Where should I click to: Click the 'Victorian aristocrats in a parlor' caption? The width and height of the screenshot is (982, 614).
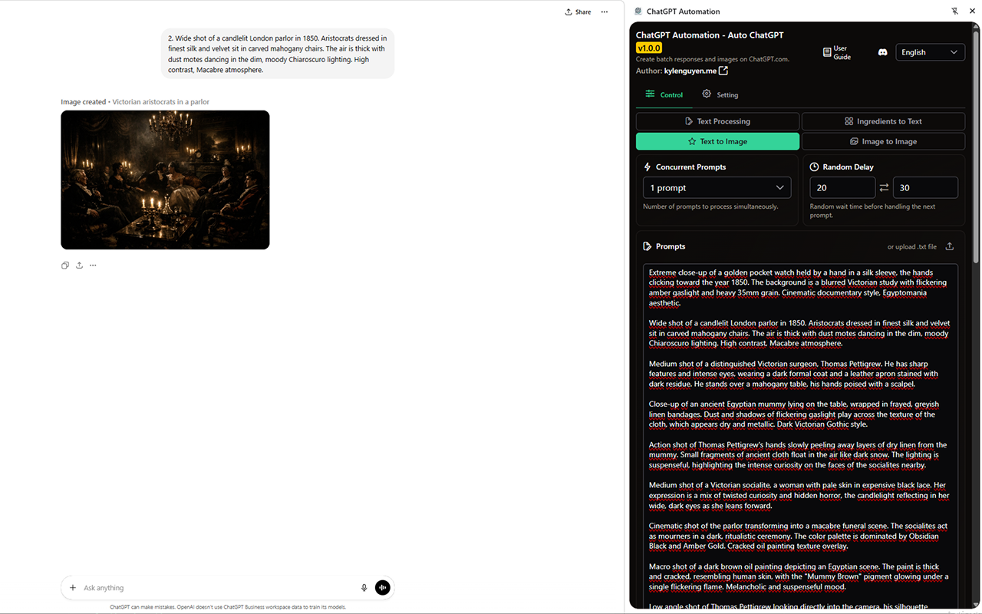(x=161, y=102)
